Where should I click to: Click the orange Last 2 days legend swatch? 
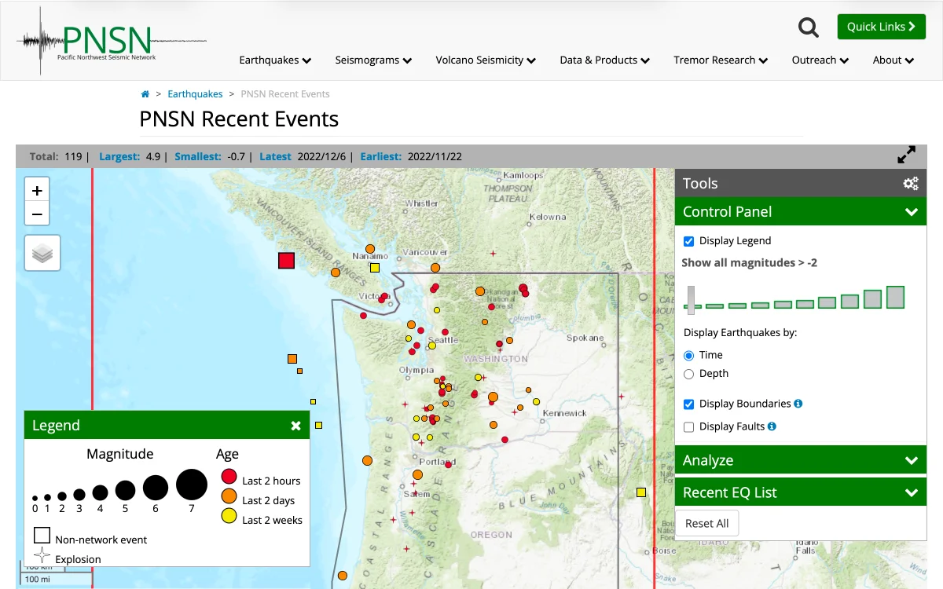(229, 496)
